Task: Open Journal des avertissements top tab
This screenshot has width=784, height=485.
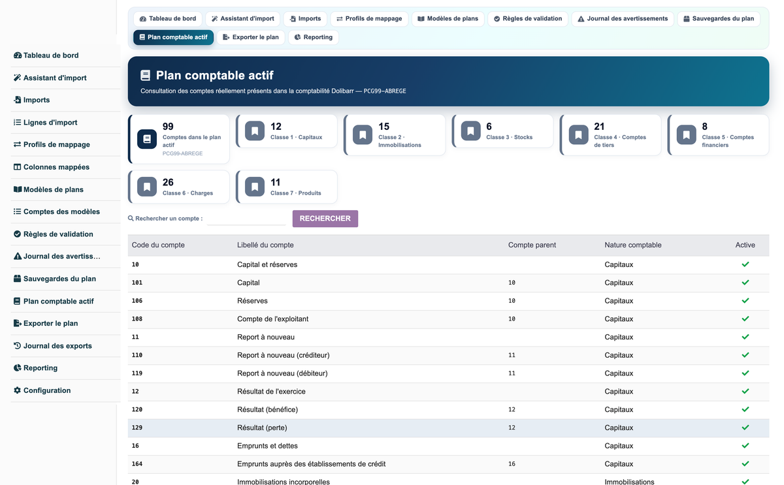Action: pos(623,19)
